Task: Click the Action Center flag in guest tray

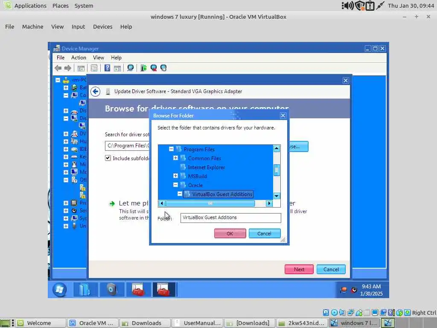Action: [x=344, y=290]
